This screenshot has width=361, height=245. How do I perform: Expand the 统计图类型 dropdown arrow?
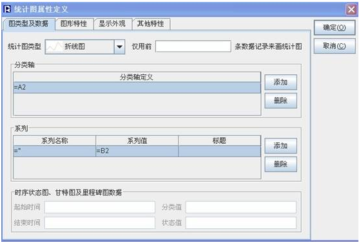coord(119,47)
